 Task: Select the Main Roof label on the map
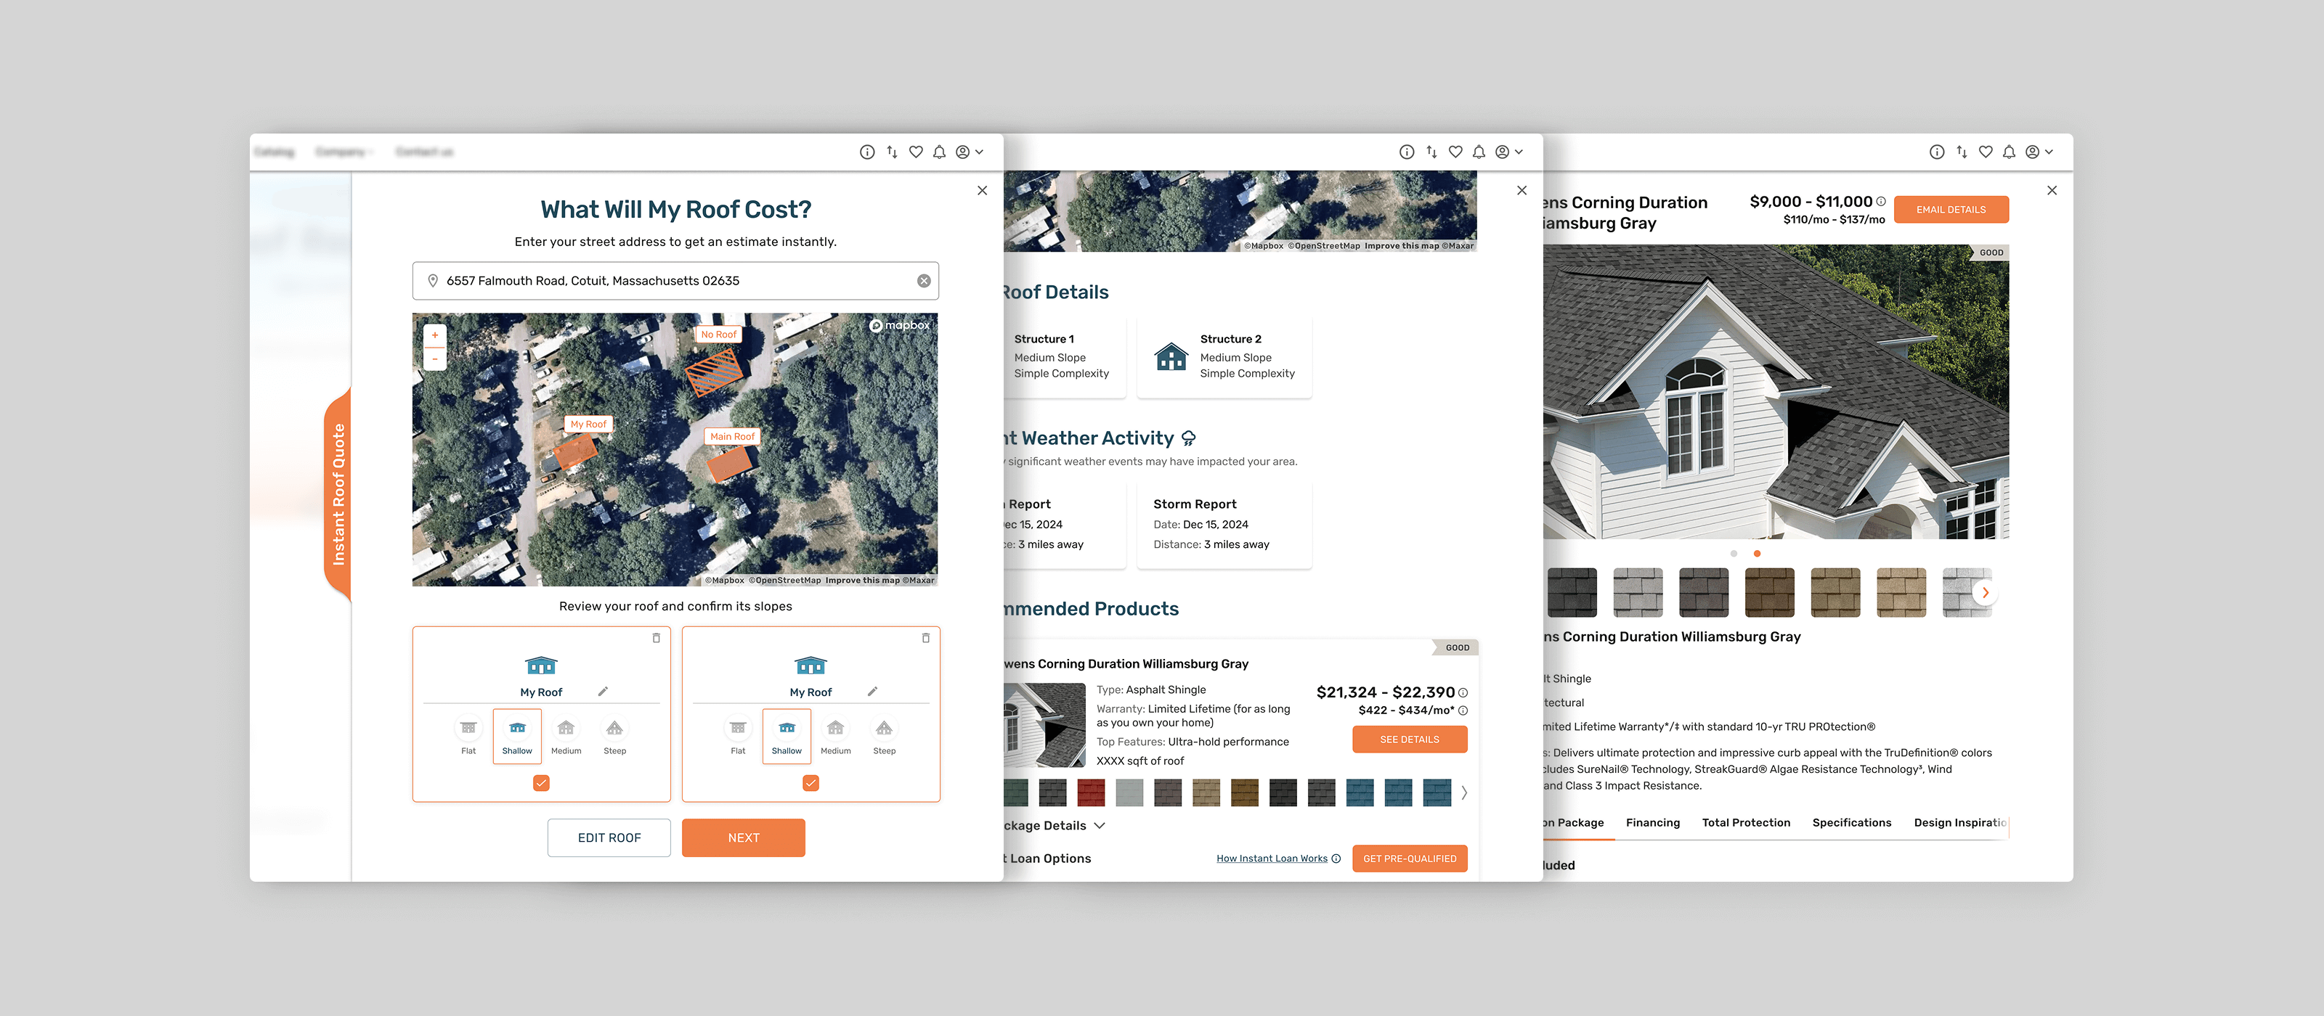tap(731, 436)
